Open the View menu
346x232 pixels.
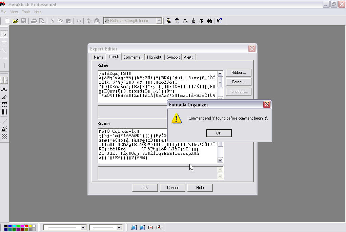(14, 12)
